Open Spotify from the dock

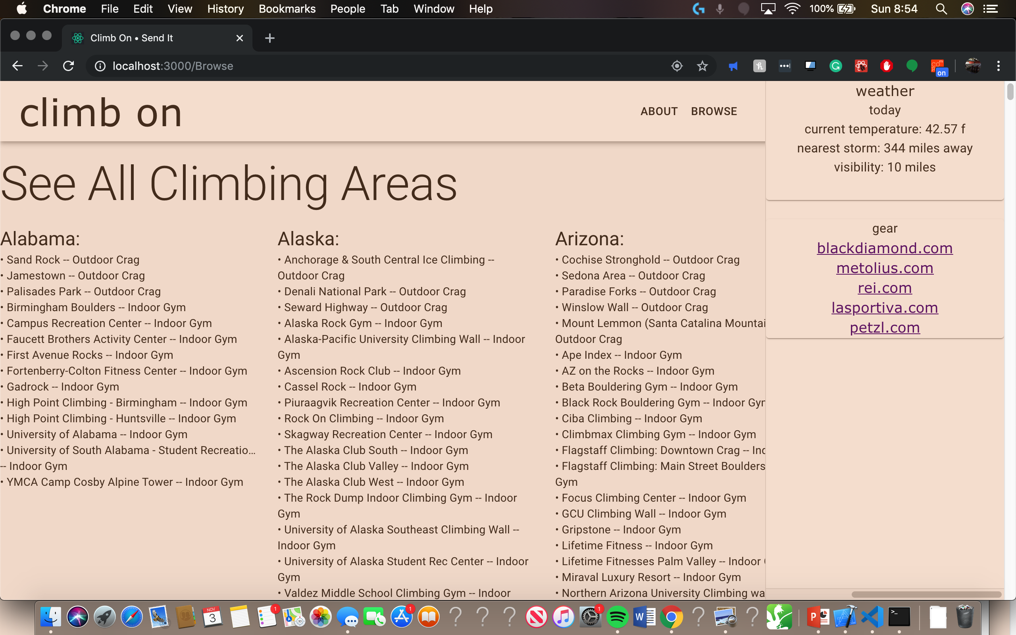tap(617, 617)
